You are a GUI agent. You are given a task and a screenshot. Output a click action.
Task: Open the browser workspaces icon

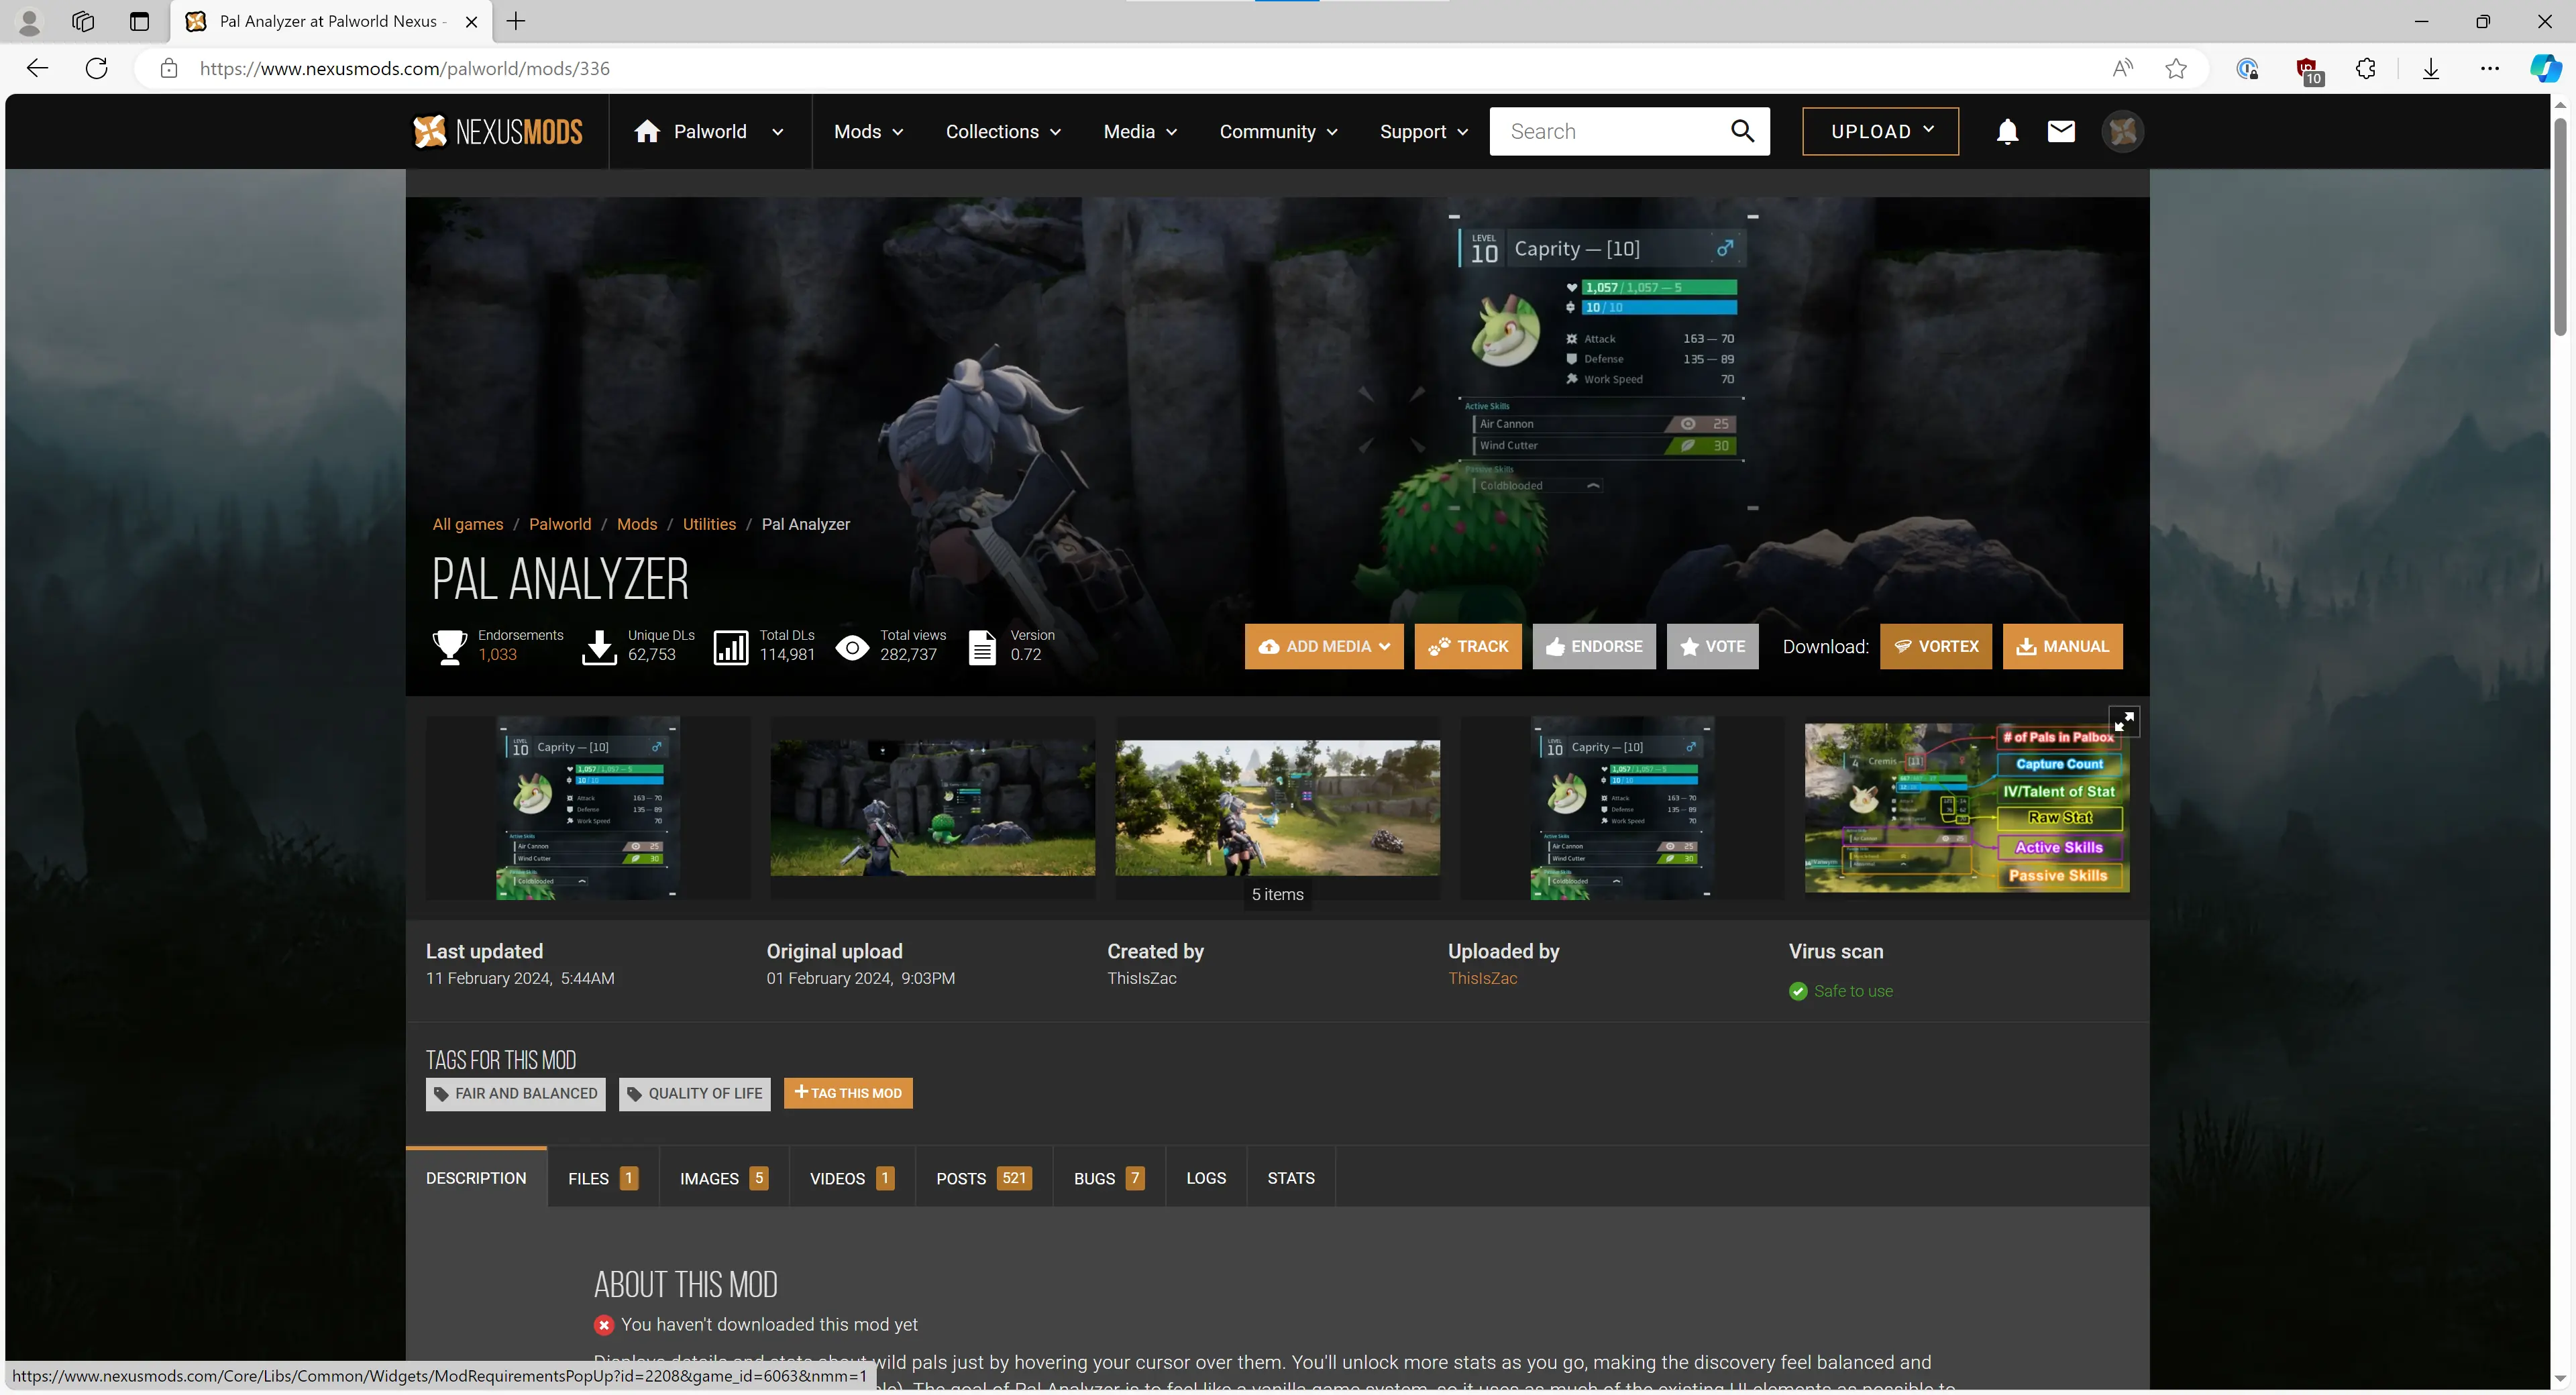tap(83, 21)
